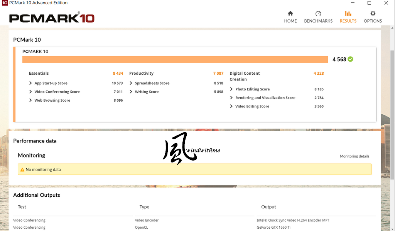Expand the App Start-up Score row

[x=30, y=83]
